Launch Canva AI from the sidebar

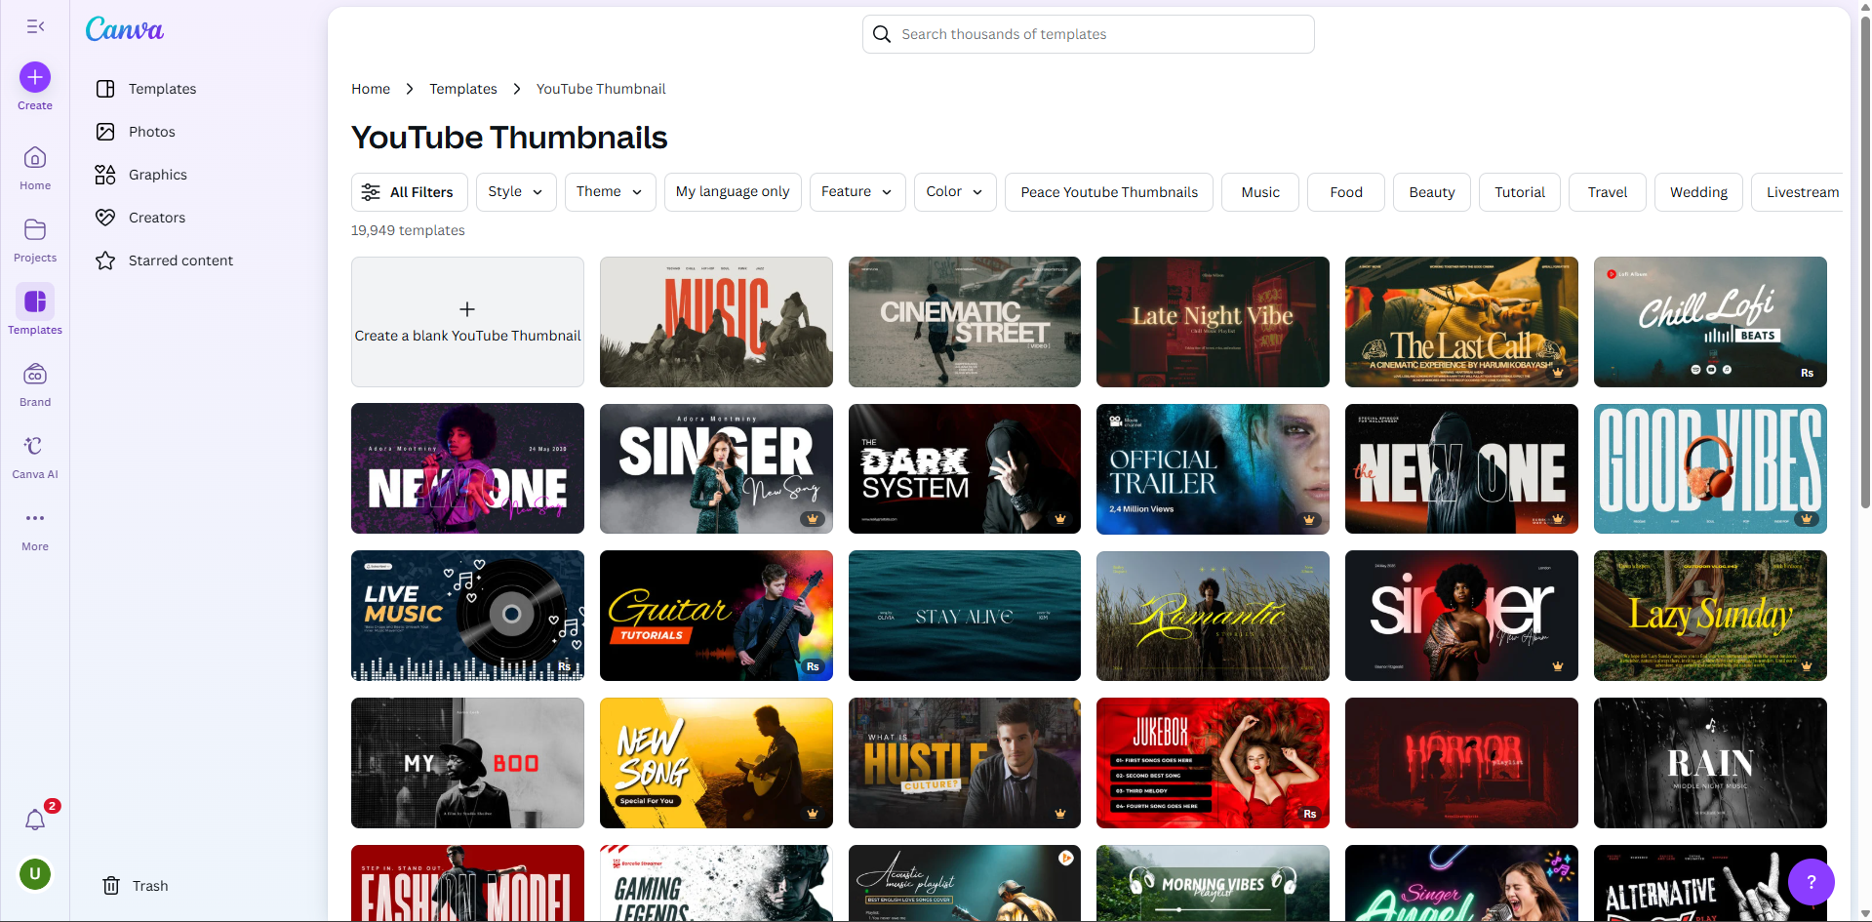tap(34, 454)
